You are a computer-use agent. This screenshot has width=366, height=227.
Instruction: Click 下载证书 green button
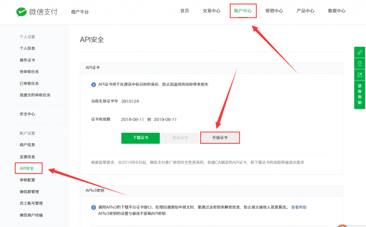(x=140, y=138)
